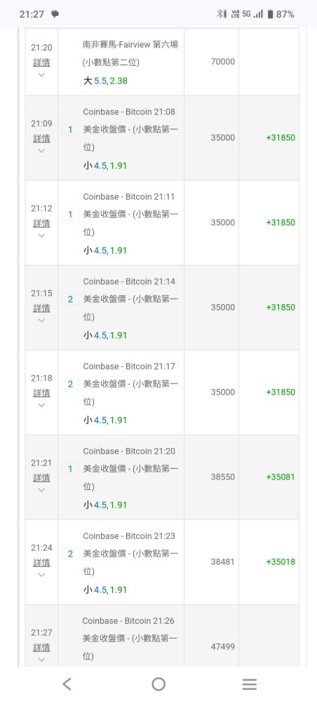Tap the Bluetooth status icon
Screen dimensions: 317x701
pos(221,14)
